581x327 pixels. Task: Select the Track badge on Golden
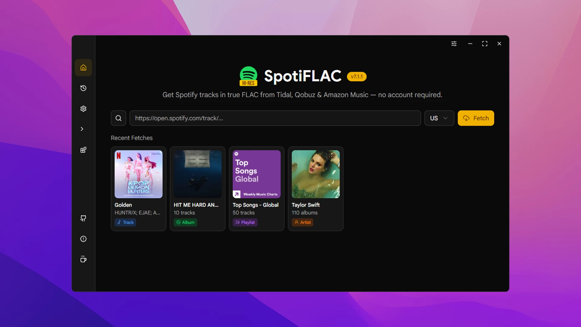[x=125, y=222]
